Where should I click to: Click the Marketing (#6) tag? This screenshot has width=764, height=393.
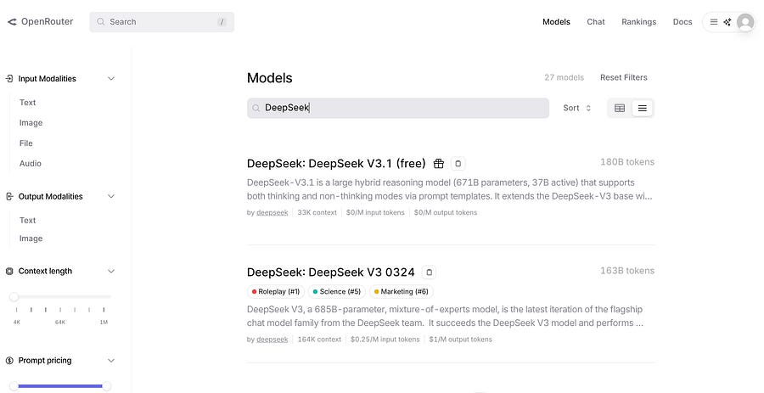[x=402, y=292]
